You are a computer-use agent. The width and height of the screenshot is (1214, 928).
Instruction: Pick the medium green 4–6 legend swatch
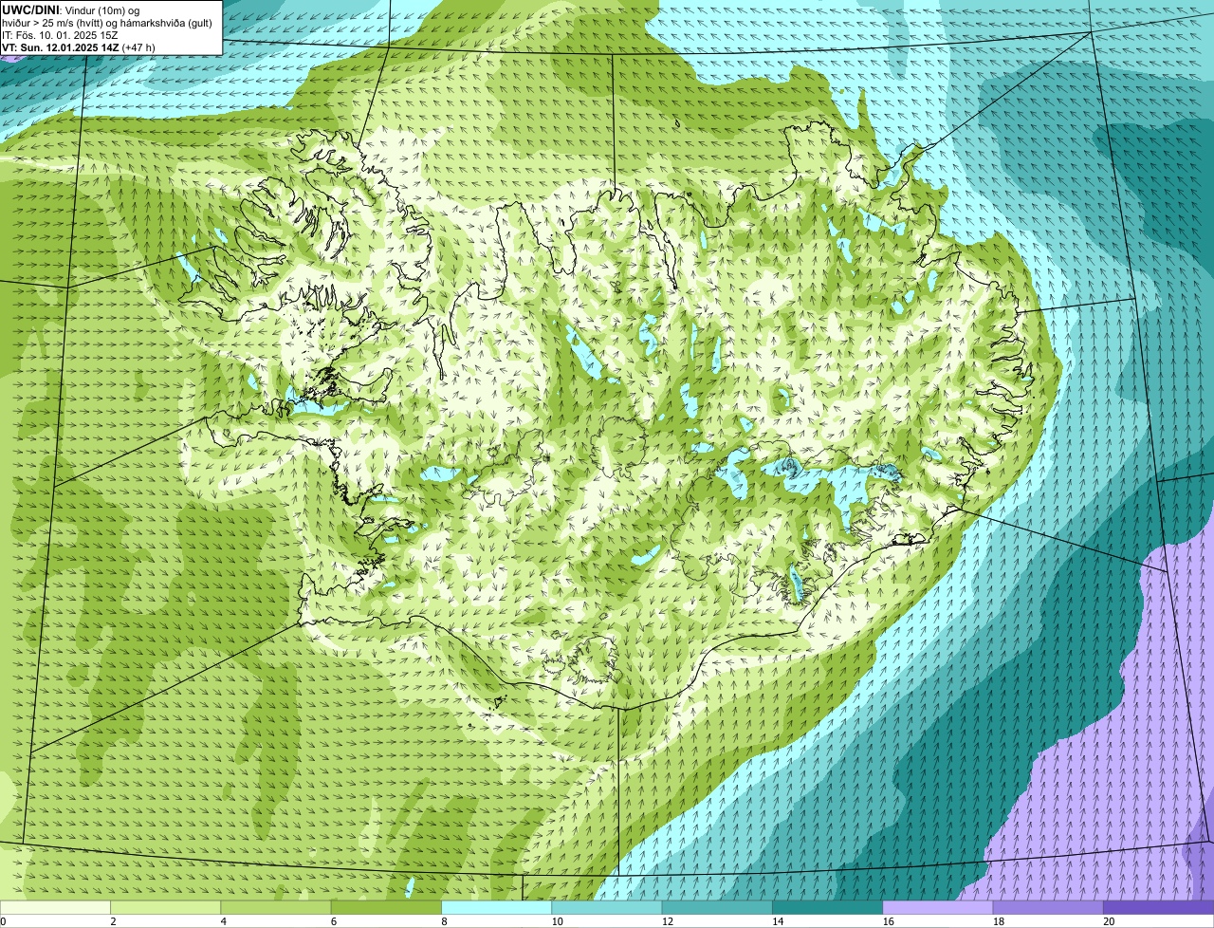[x=276, y=907]
